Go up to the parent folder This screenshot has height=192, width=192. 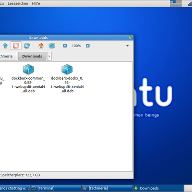pos(5,46)
